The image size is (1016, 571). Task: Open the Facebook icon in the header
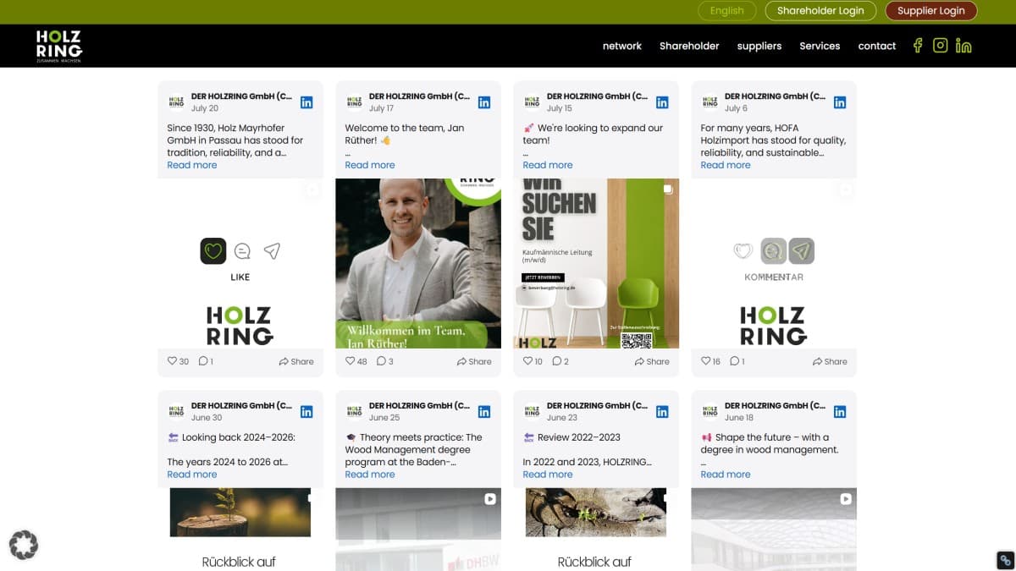tap(917, 46)
